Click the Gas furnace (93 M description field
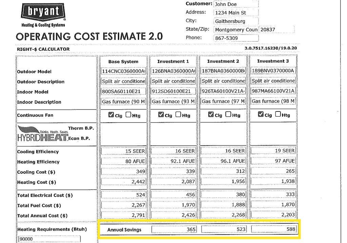Viewport: 347px width, 243px height. tap(173, 101)
